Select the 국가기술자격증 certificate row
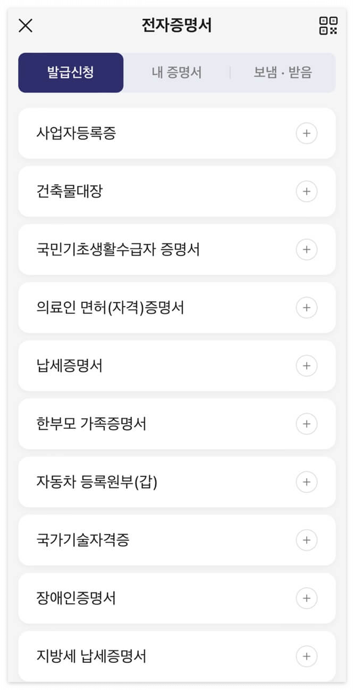 point(159,540)
